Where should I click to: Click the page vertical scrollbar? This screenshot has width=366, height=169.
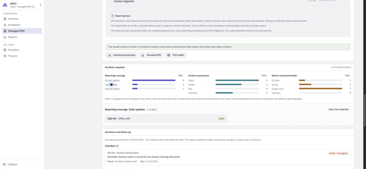tap(365, 110)
